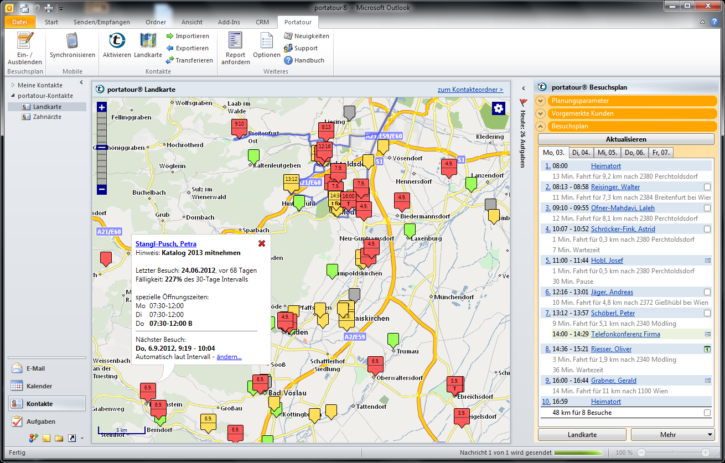The image size is (725, 463).
Task: Follow the zum Kontakteordner link
Action: point(470,89)
